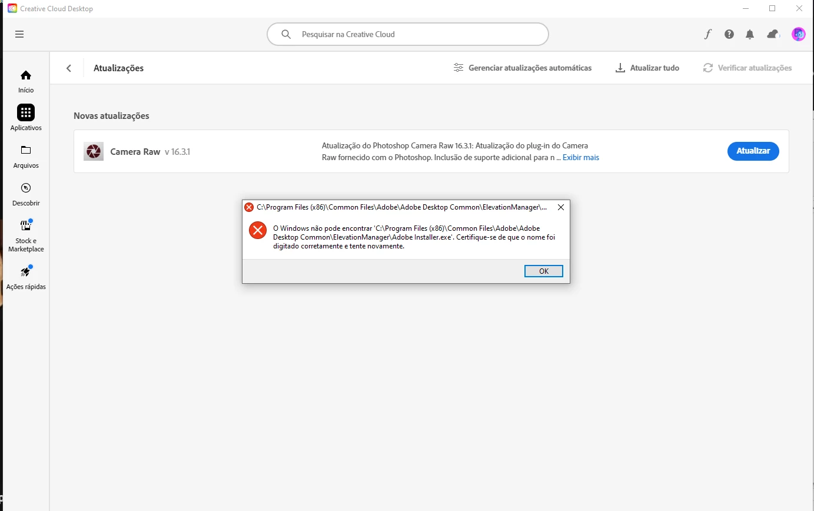Click the Camera Raw app icon
814x511 pixels.
click(94, 151)
